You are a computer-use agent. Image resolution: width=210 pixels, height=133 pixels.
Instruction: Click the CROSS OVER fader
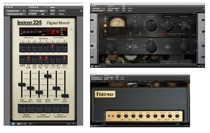pyautogui.click(x=39, y=92)
